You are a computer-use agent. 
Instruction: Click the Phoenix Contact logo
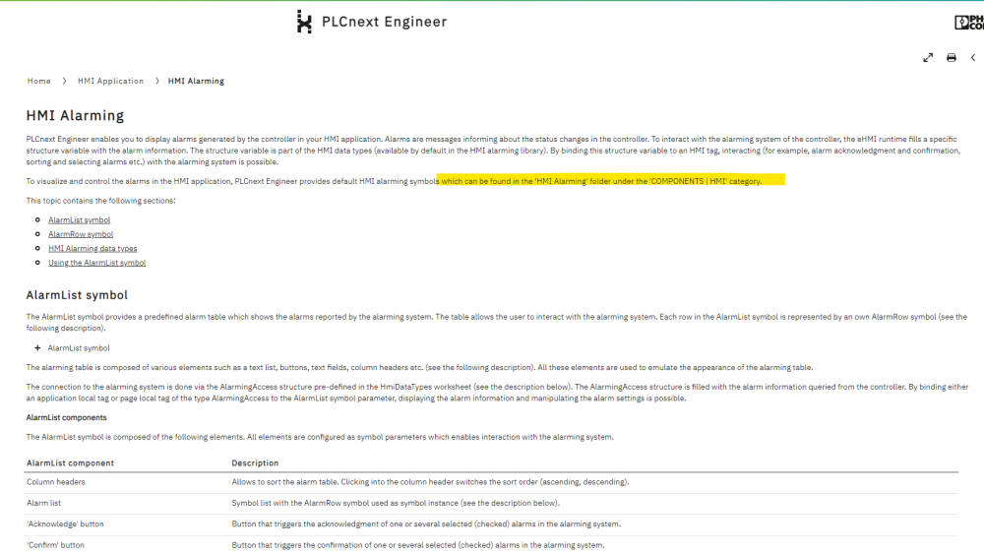point(968,23)
